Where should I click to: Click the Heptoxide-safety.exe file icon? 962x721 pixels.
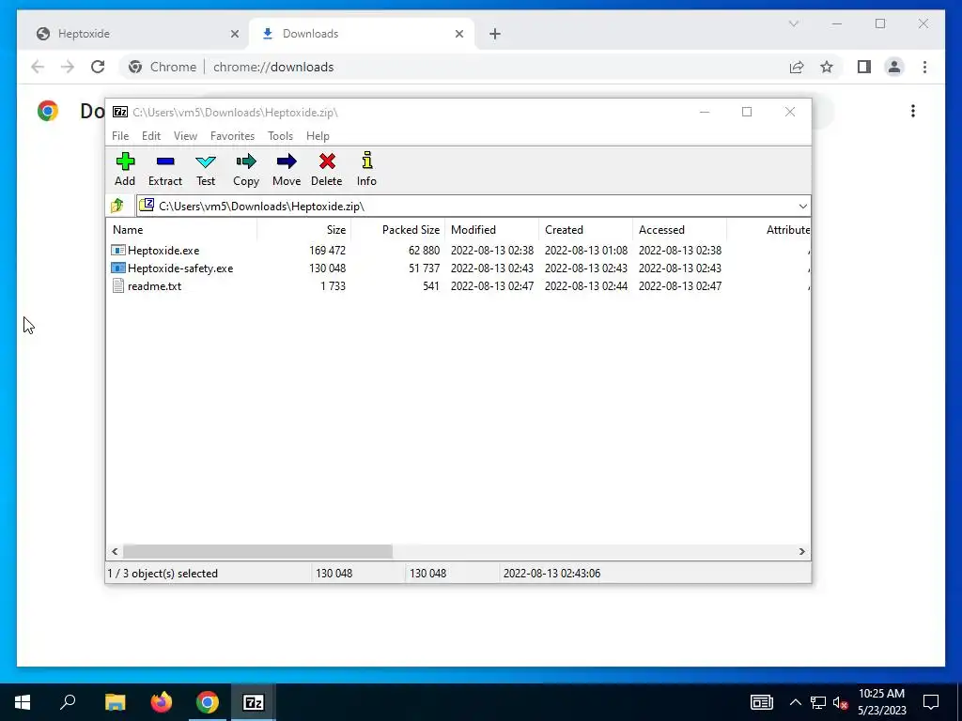click(118, 268)
